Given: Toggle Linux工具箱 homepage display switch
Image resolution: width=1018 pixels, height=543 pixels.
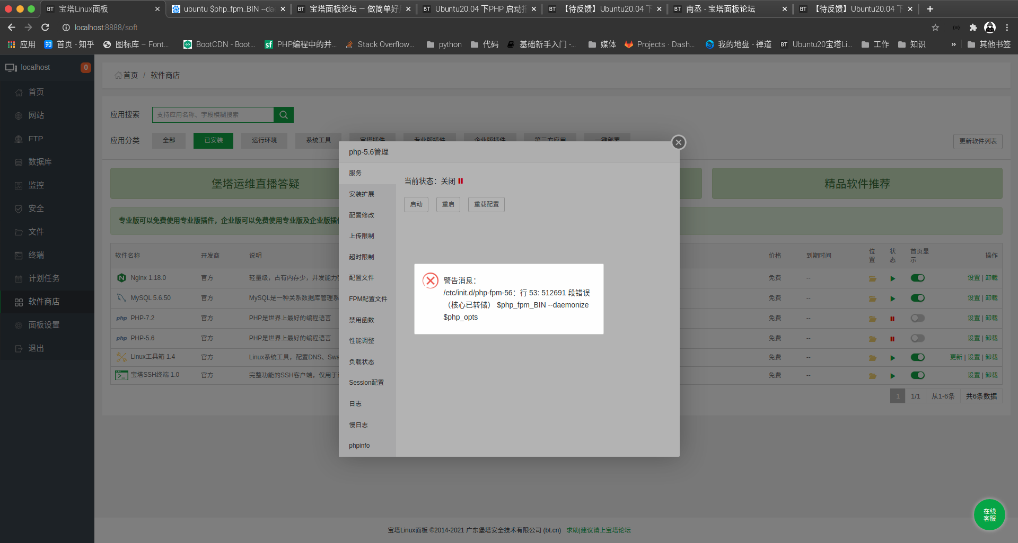Looking at the screenshot, I should (x=918, y=357).
